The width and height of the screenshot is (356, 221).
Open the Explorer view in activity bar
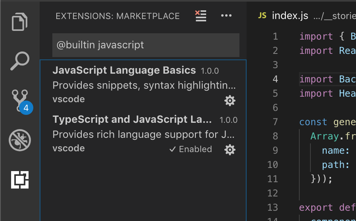pos(20,22)
